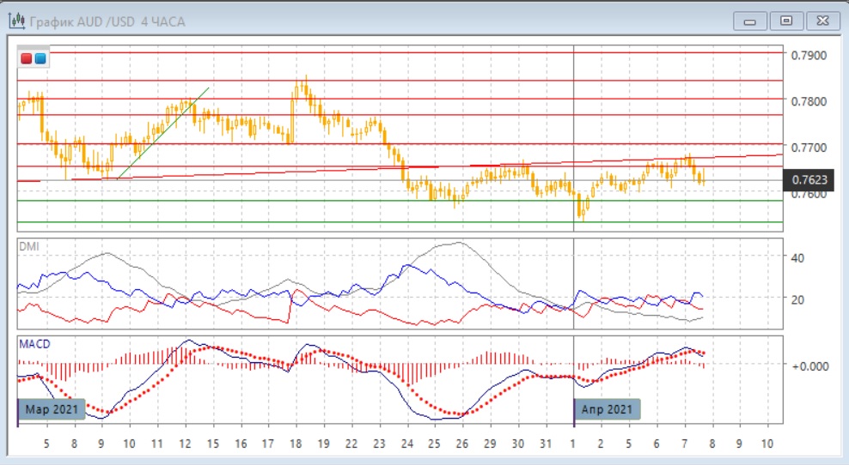Click the DMI scale value 40
The image size is (849, 465).
796,257
